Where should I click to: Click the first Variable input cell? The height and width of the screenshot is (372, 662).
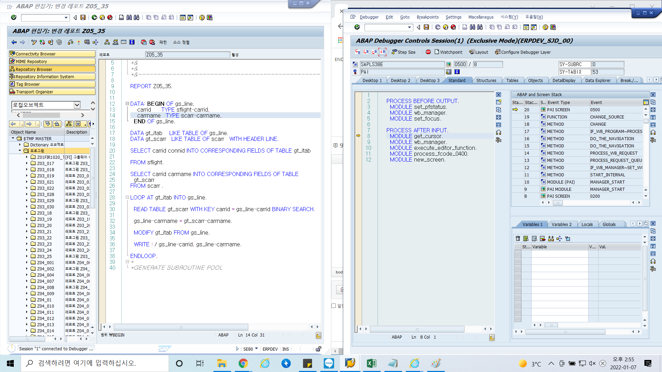coord(559,254)
